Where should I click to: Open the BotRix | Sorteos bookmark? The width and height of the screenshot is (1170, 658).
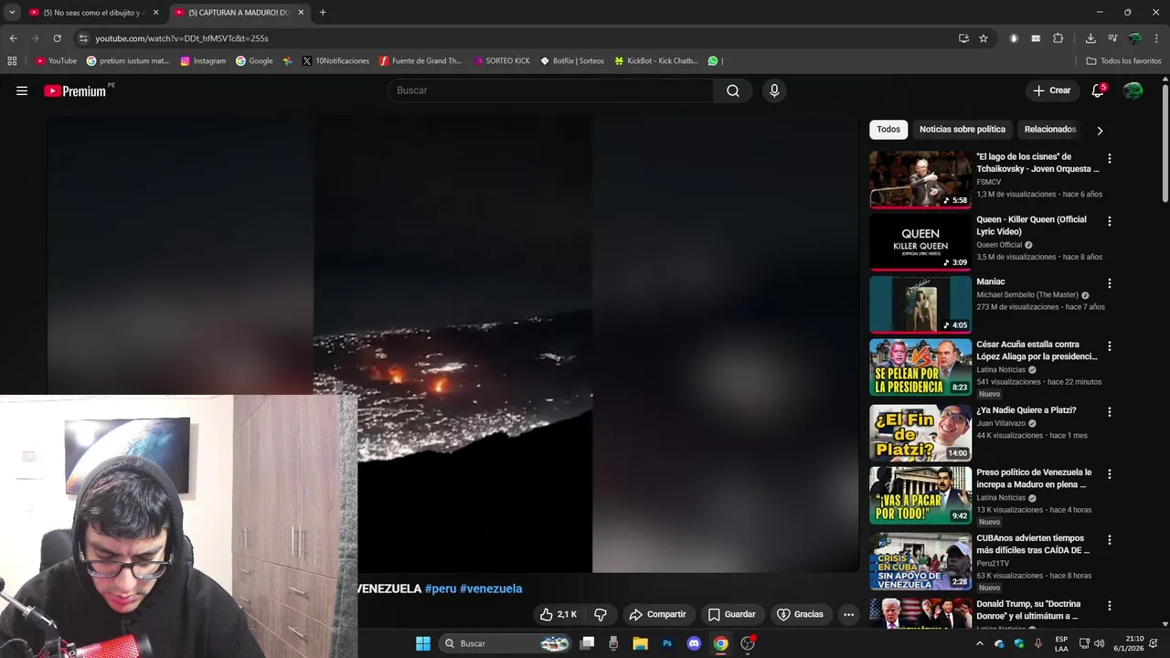[572, 61]
